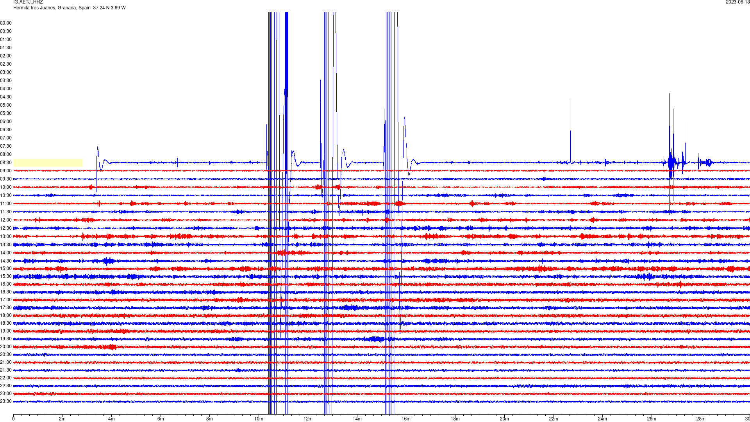Viewport: 750px width, 422px height.
Task: Select the 12:00 time row label
Action: (x=6, y=220)
